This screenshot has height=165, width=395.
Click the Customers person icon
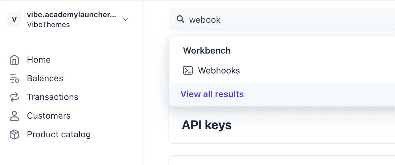[x=14, y=116]
